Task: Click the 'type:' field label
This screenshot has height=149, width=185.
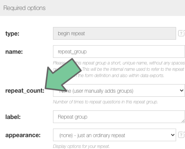Action: pyautogui.click(x=12, y=33)
